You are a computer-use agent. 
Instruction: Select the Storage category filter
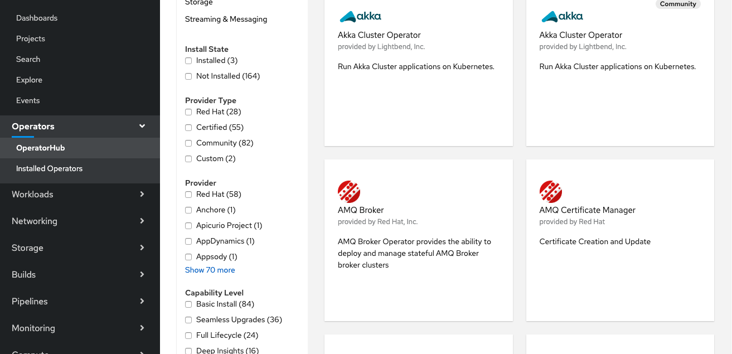pyautogui.click(x=199, y=3)
